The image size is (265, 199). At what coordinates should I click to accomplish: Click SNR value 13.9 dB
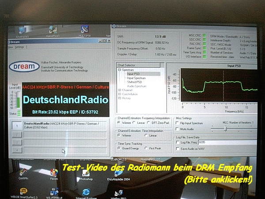[160, 36]
